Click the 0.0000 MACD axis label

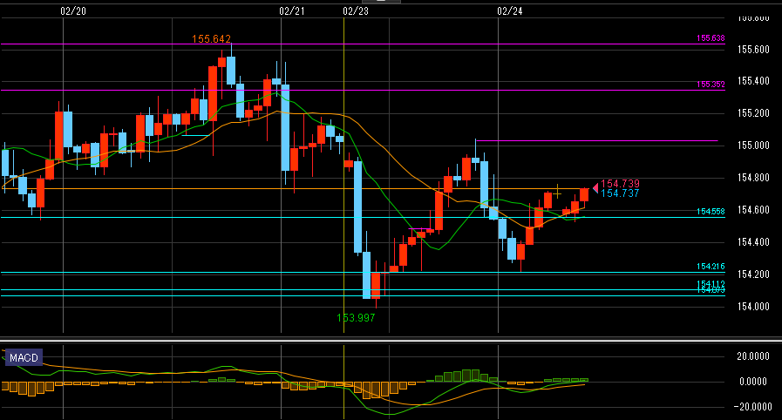(x=753, y=382)
